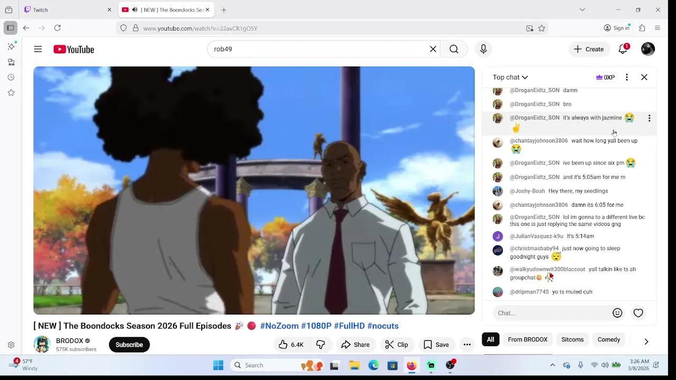The width and height of the screenshot is (676, 380).
Task: Toggle Firefox sidebar visibility
Action: [10, 28]
